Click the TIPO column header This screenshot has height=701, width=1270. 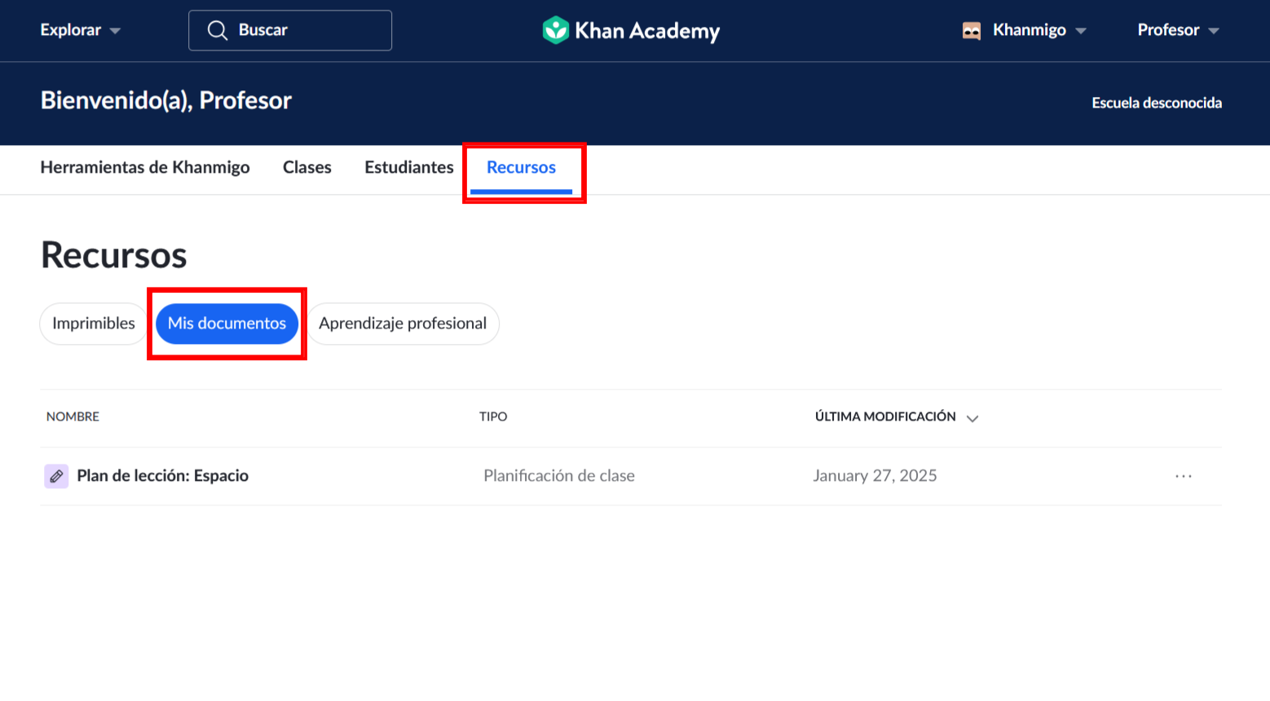tap(493, 417)
